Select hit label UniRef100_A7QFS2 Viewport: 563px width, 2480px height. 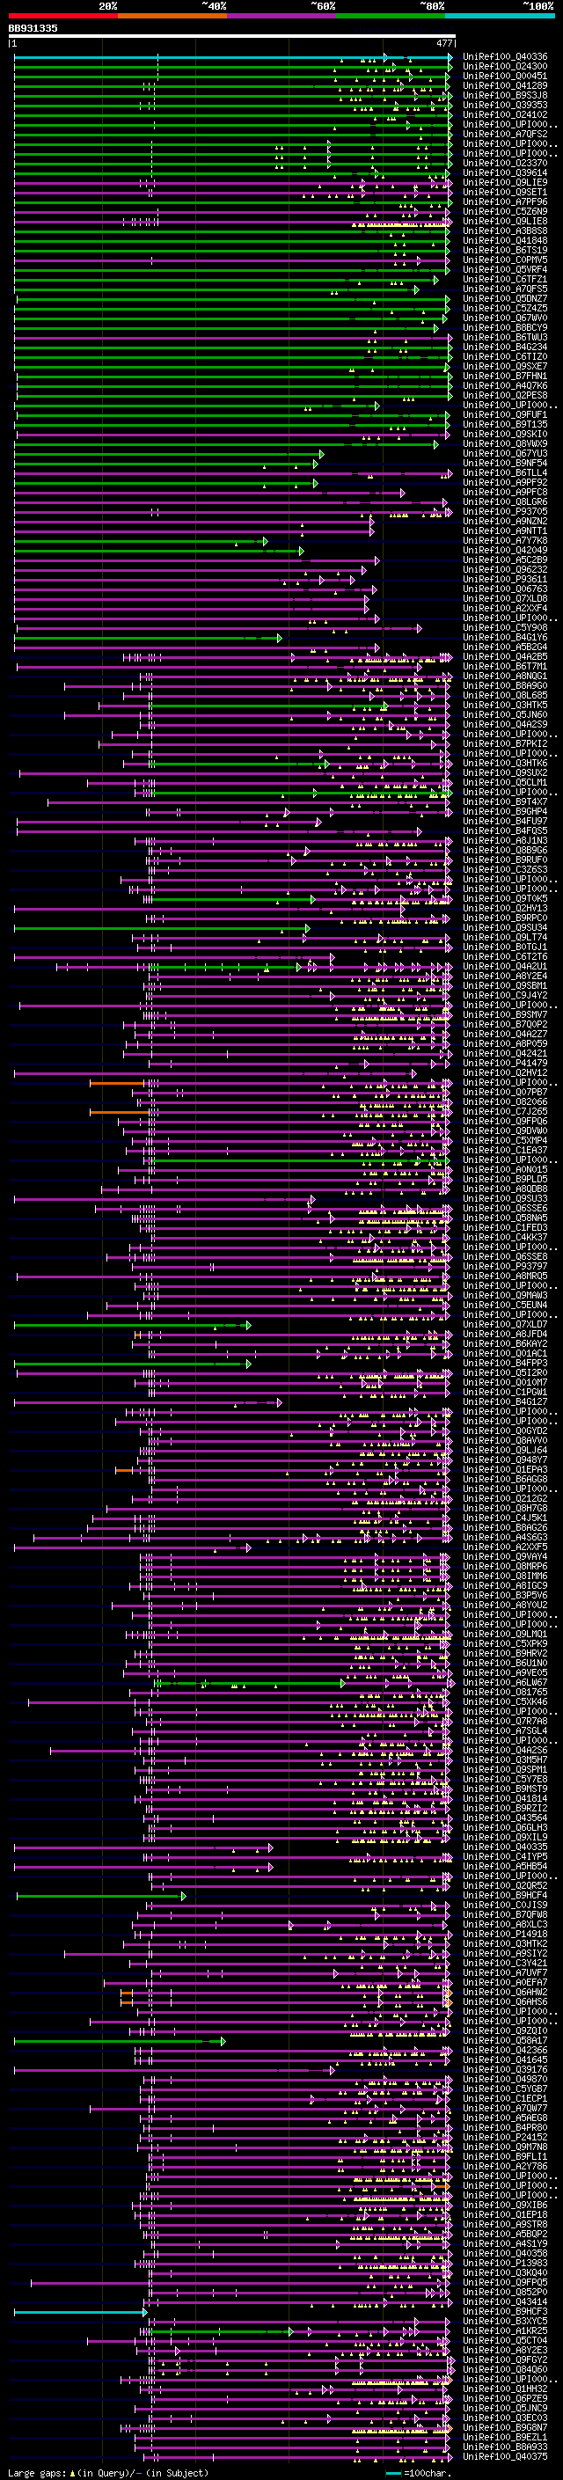(505, 134)
